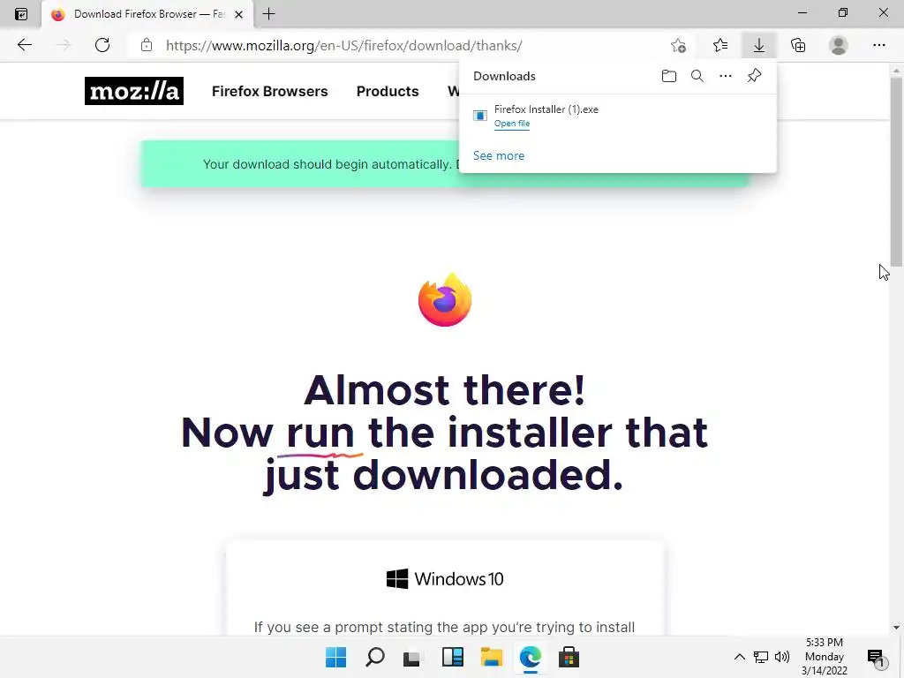Viewport: 904px width, 678px height.
Task: Open Edge Settings and more menu
Action: coord(878,45)
